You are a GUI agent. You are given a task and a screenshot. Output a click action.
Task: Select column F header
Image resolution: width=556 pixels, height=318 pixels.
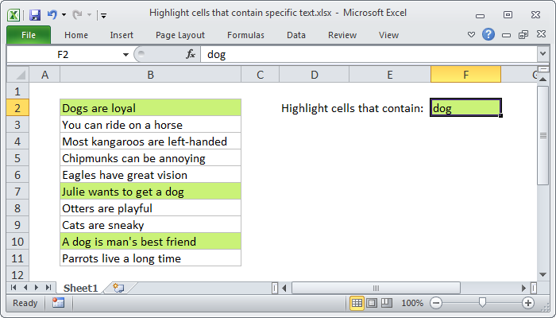pyautogui.click(x=465, y=75)
